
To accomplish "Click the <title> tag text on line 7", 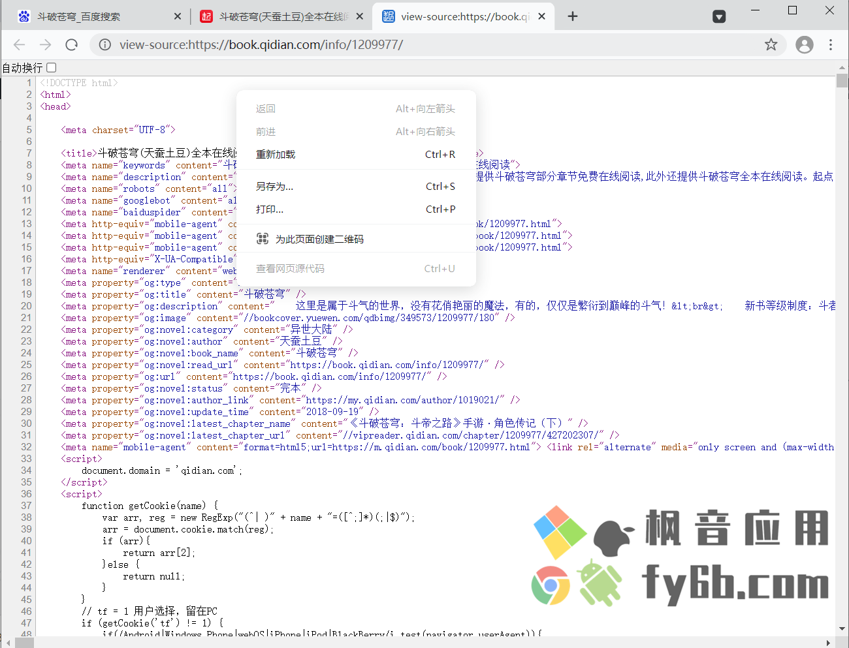I will point(79,153).
